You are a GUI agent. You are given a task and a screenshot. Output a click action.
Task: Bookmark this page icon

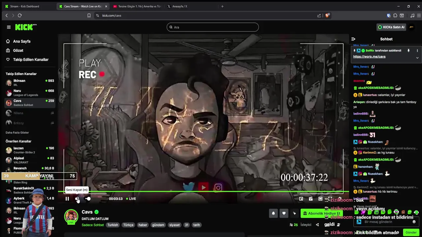89,15
